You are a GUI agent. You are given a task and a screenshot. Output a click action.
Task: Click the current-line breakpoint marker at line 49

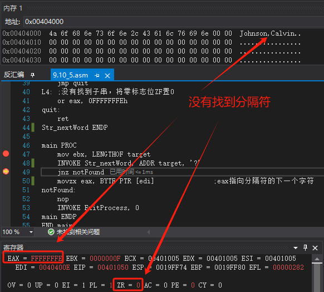(6, 172)
